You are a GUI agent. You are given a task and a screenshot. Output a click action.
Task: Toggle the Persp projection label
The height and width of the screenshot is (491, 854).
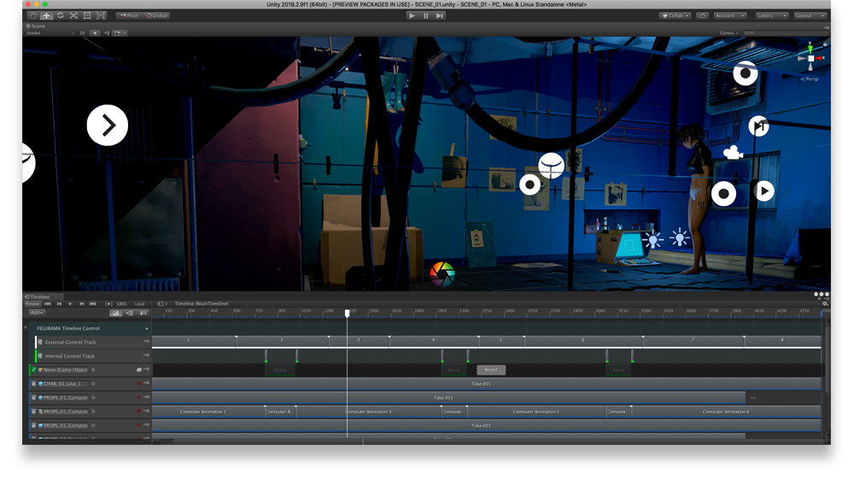pos(810,79)
